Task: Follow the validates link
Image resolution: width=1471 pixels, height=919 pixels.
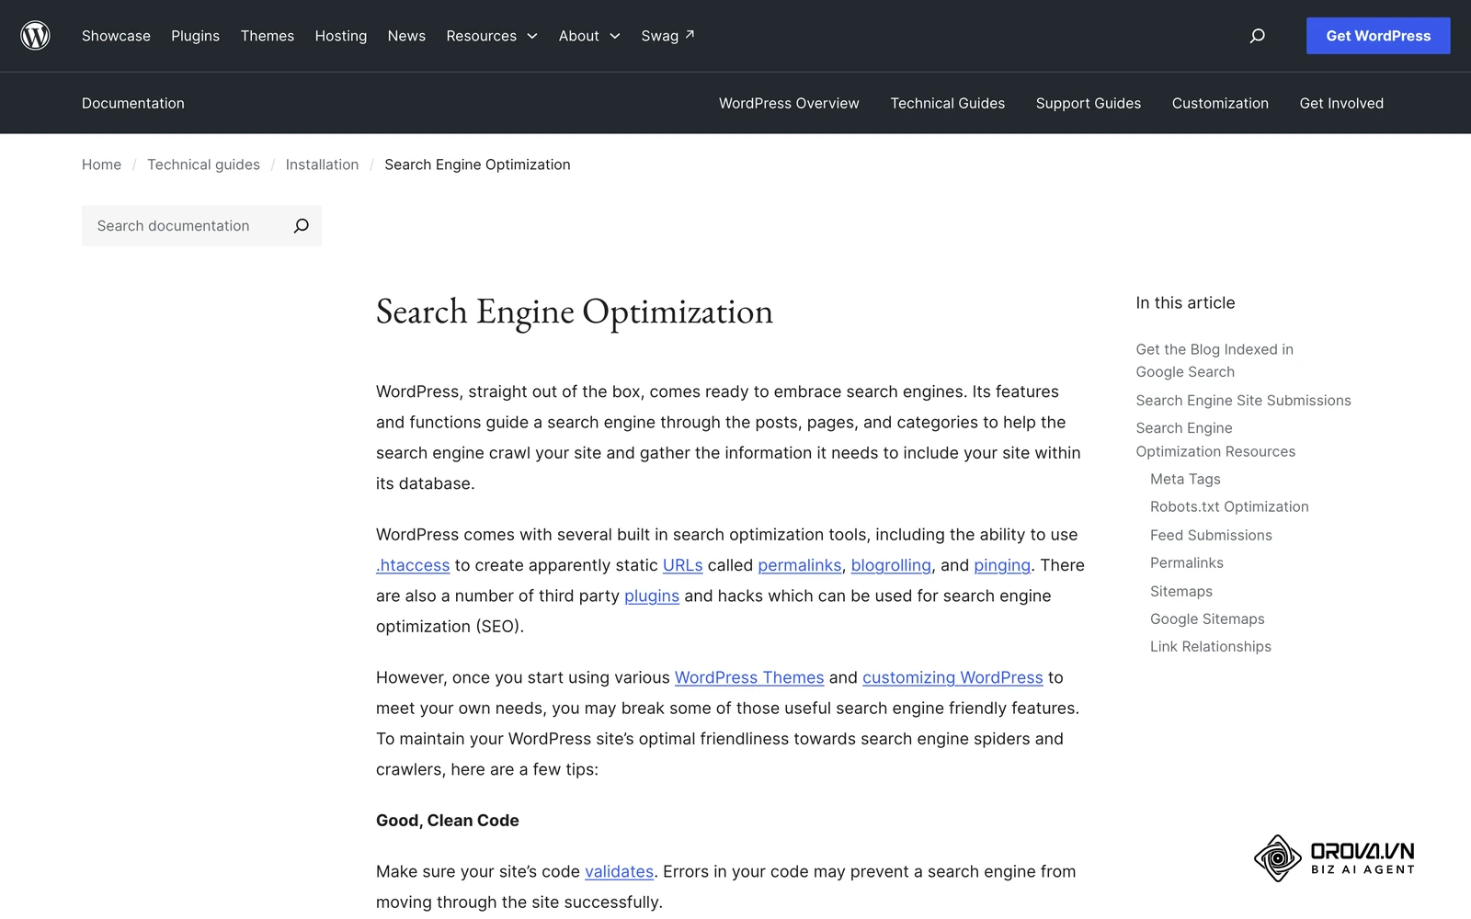Action: click(x=619, y=871)
